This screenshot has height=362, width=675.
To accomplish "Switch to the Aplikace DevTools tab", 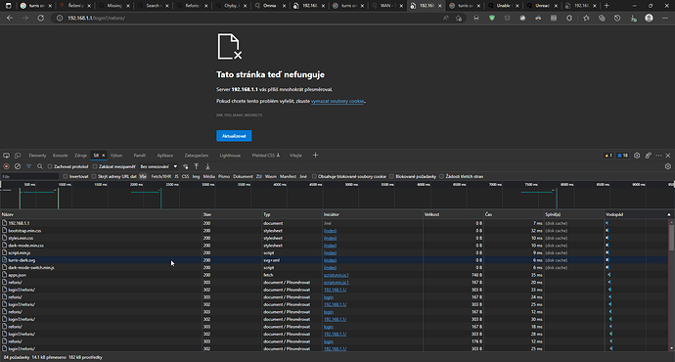I will [165, 156].
